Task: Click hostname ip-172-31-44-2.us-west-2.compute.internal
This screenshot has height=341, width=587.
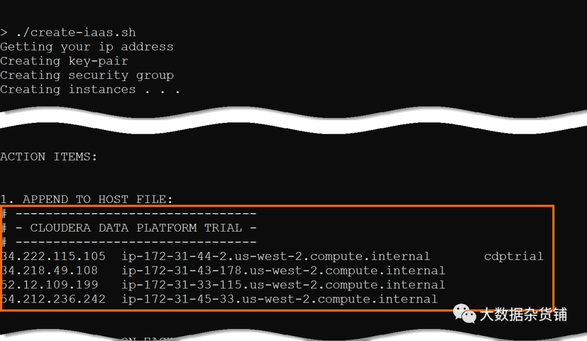Action: point(276,257)
